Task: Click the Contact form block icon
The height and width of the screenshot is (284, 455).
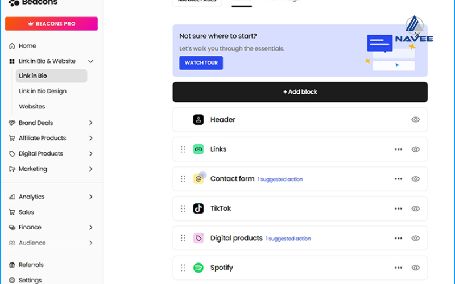Action: coord(198,179)
